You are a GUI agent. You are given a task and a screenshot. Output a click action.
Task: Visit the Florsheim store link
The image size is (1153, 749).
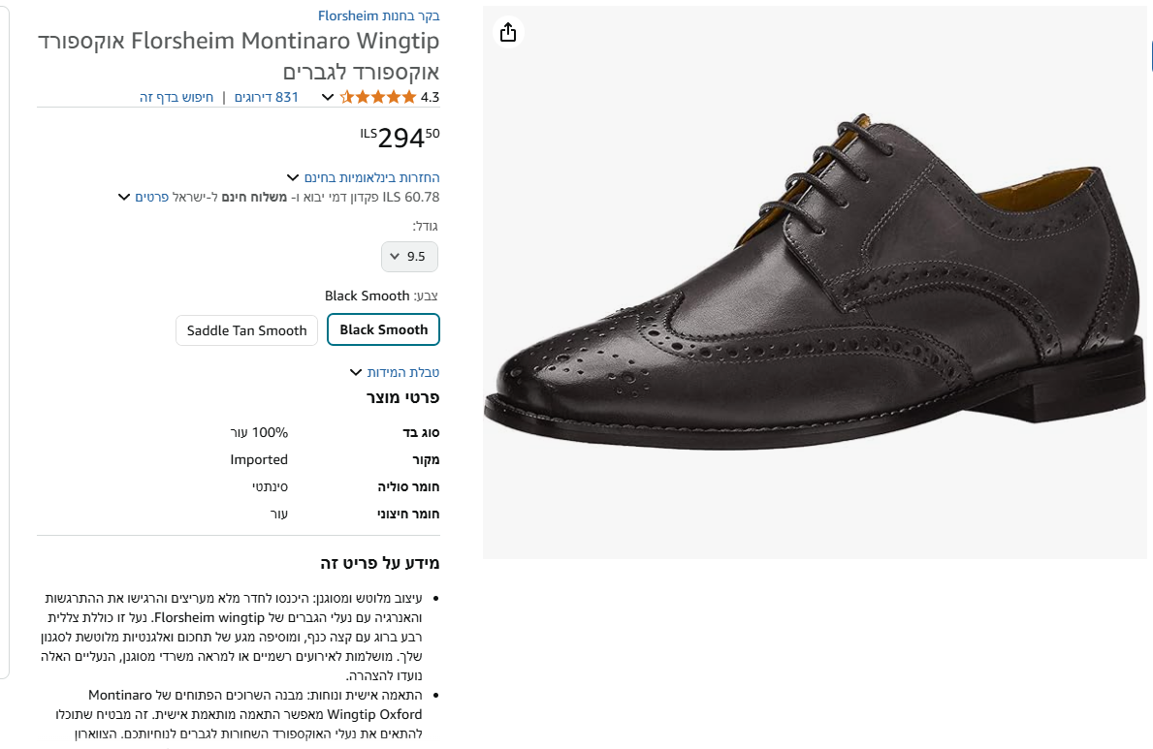(379, 16)
